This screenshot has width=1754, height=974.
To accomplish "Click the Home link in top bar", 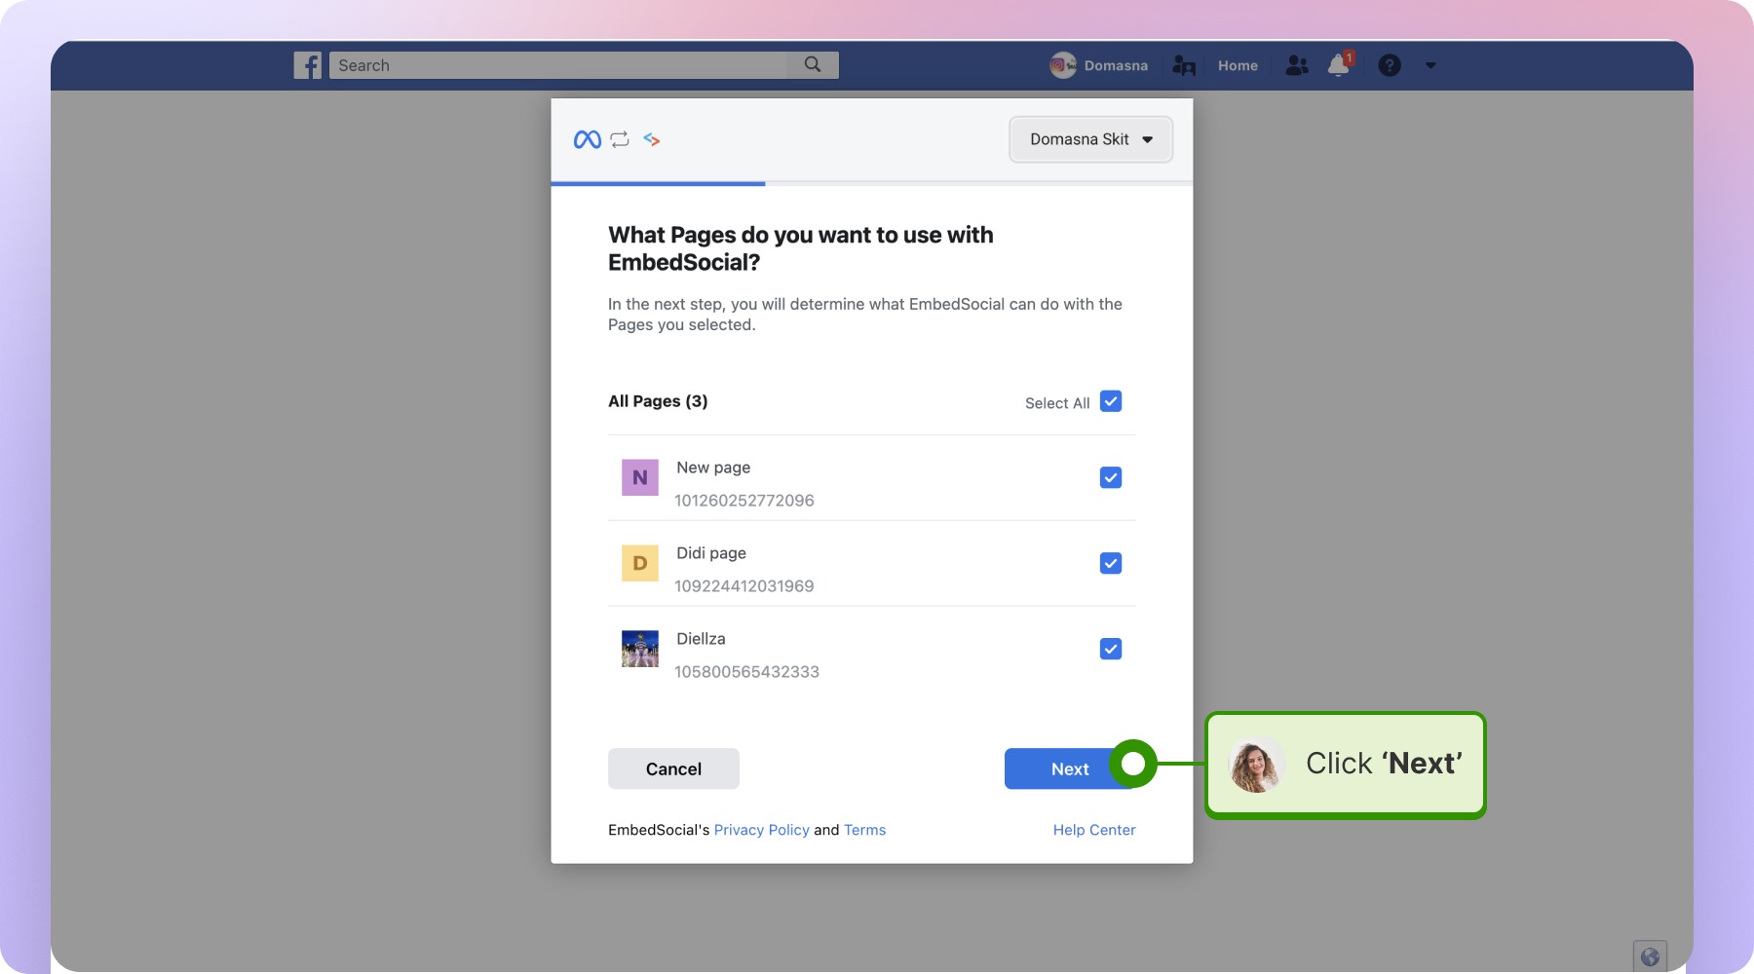I will click(x=1238, y=65).
